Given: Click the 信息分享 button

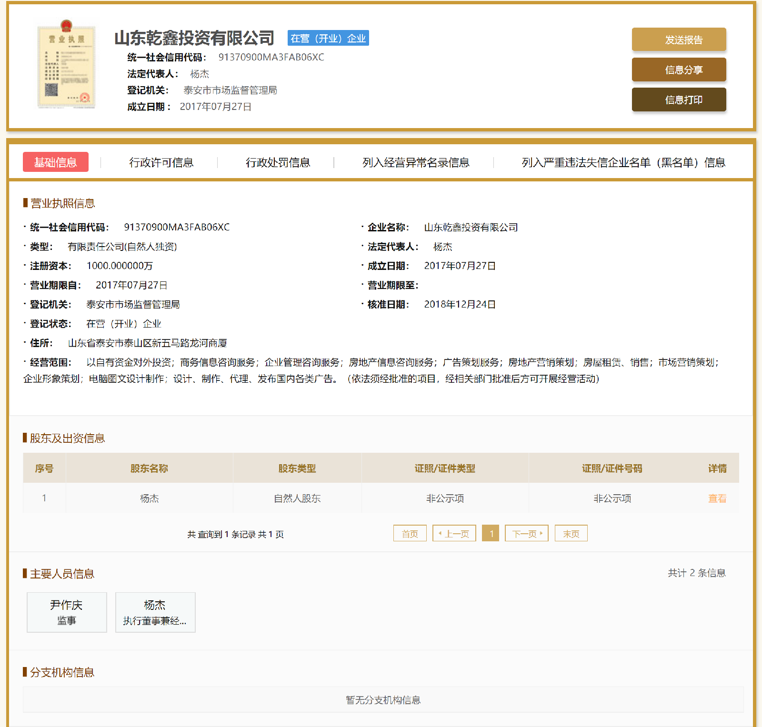Looking at the screenshot, I should tap(679, 70).
